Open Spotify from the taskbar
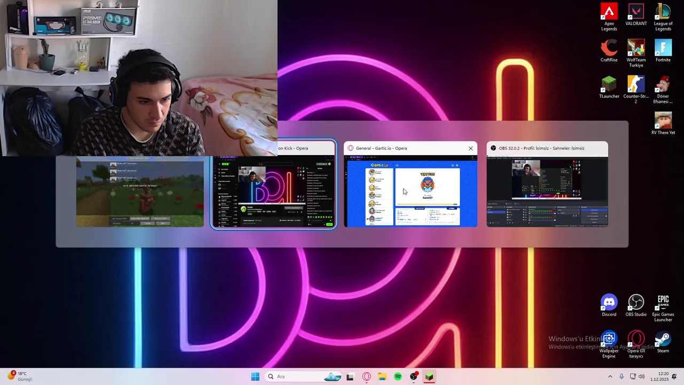684x385 pixels. click(398, 376)
